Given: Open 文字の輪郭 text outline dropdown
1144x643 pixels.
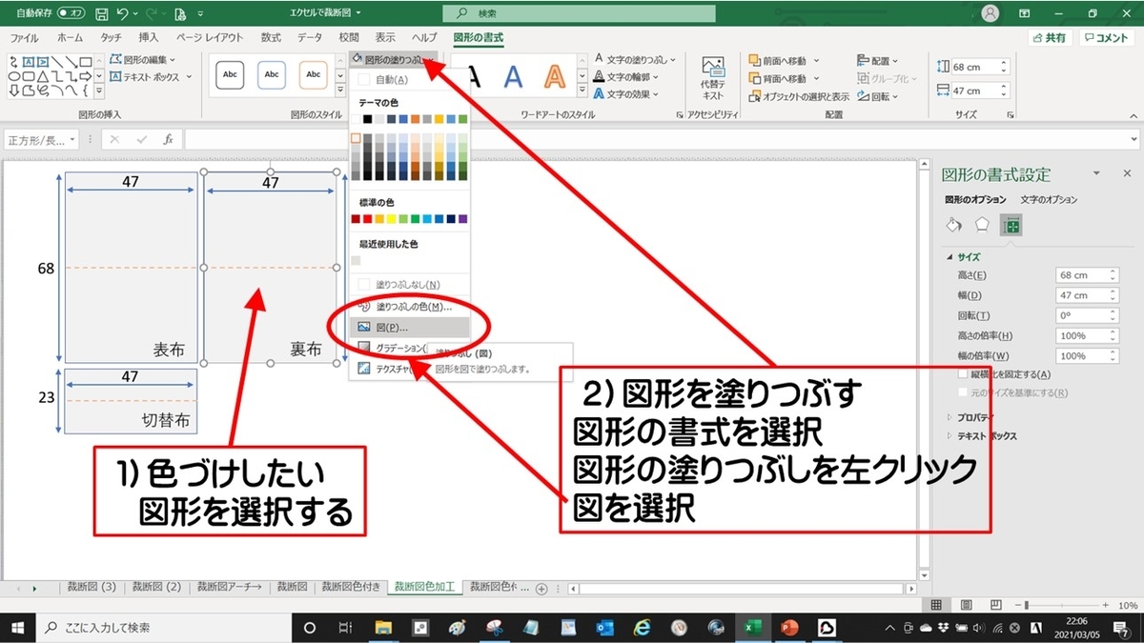Looking at the screenshot, I should [x=626, y=77].
